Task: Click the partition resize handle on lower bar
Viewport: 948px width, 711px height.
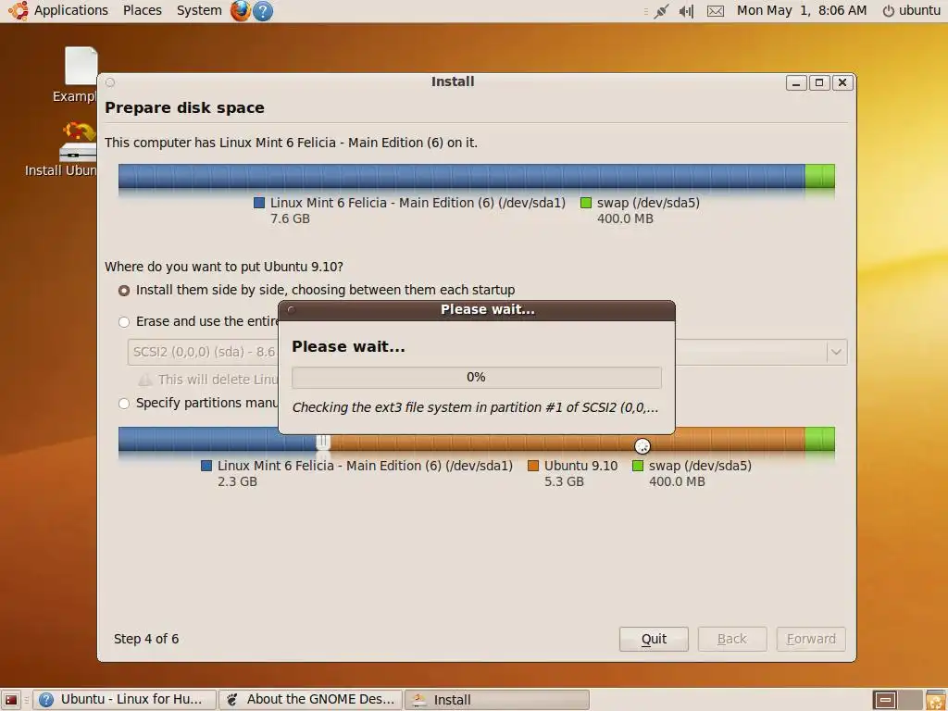Action: [323, 442]
